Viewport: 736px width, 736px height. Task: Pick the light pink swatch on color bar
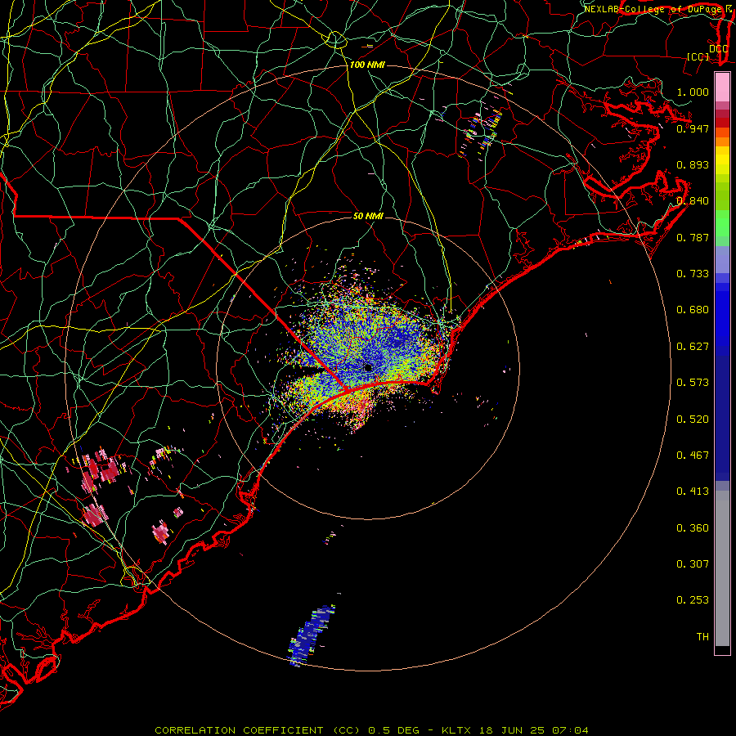point(722,88)
